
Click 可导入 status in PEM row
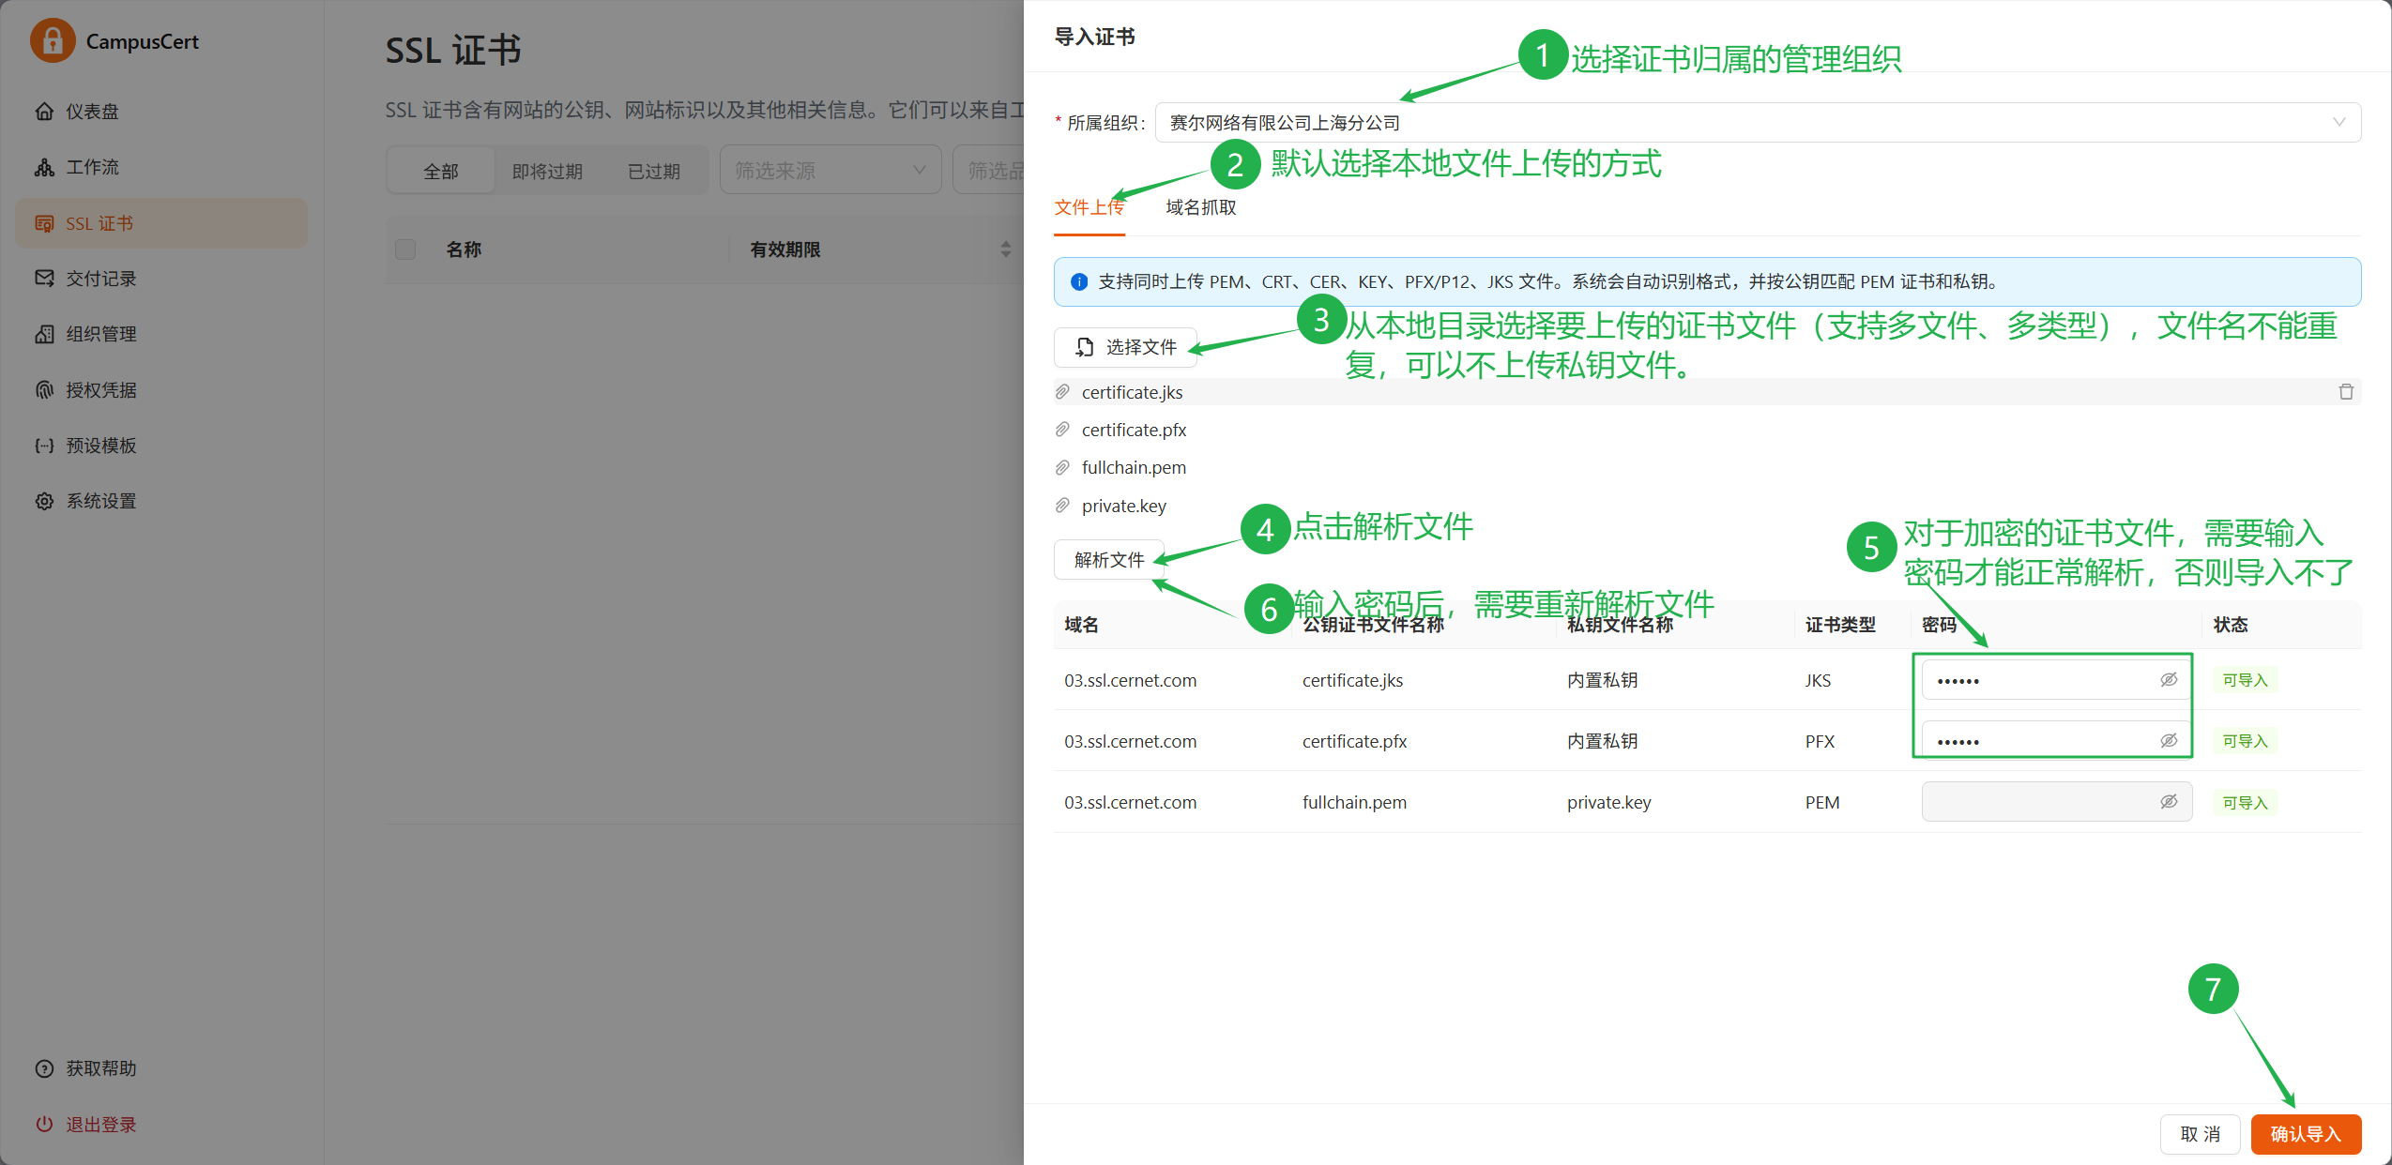2245,803
